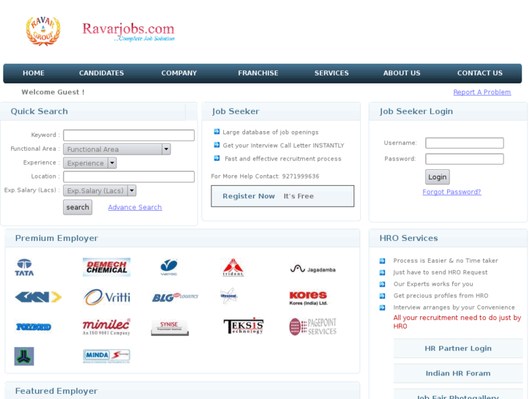Open the Trident employer logo
Viewport: 532px width, 399px height.
coord(233,267)
